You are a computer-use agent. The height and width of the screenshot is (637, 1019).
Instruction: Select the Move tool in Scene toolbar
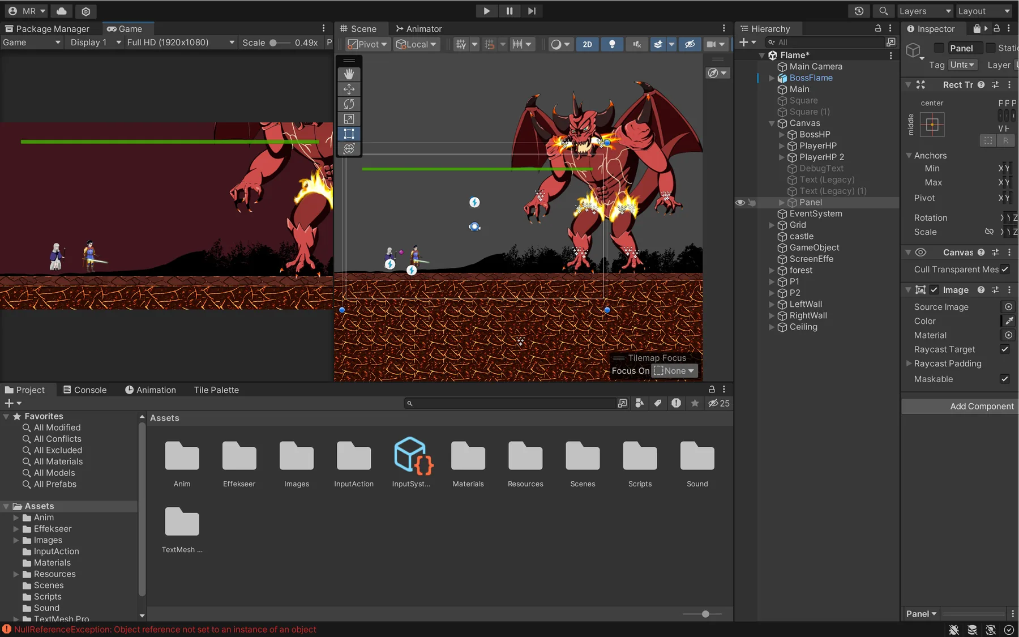click(349, 89)
